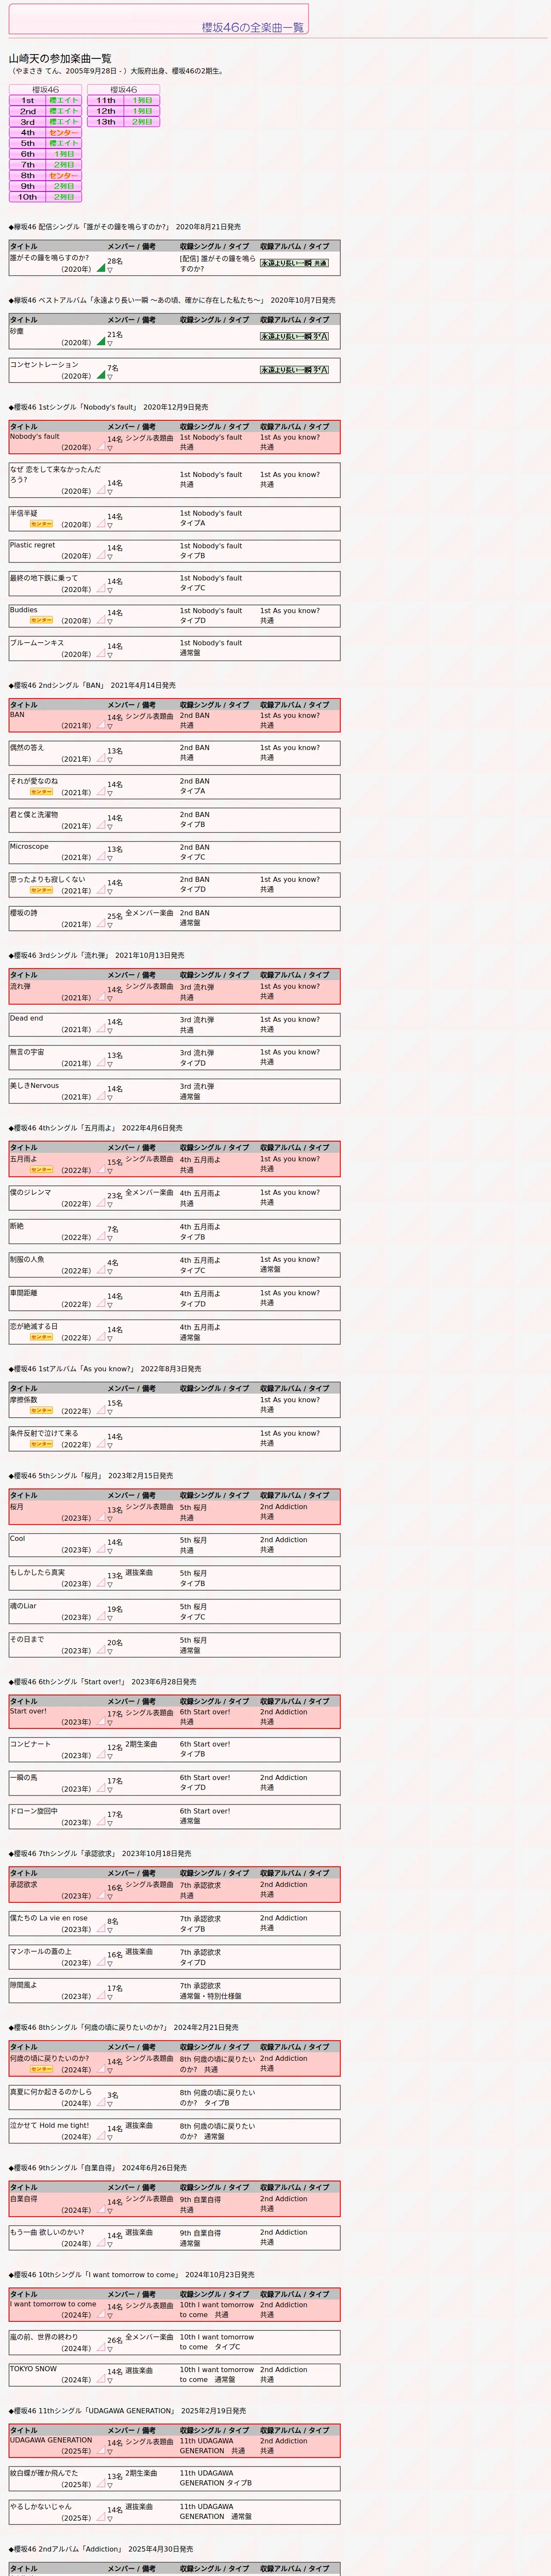Image resolution: width=551 pixels, height=2576 pixels.
Task: Click the song title 美しきNervous
Action: pos(34,1086)
